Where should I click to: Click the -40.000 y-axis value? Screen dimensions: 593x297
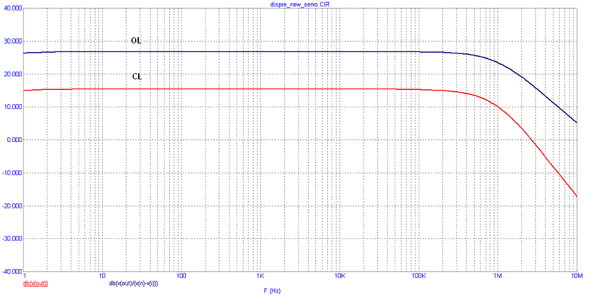coord(13,272)
